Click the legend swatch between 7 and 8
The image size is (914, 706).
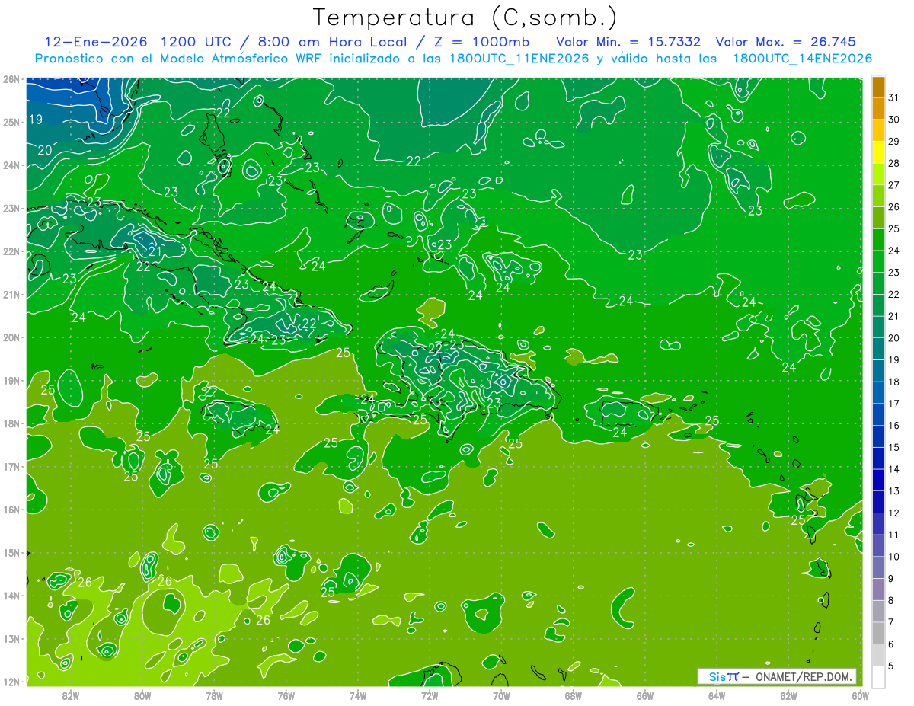pos(878,611)
